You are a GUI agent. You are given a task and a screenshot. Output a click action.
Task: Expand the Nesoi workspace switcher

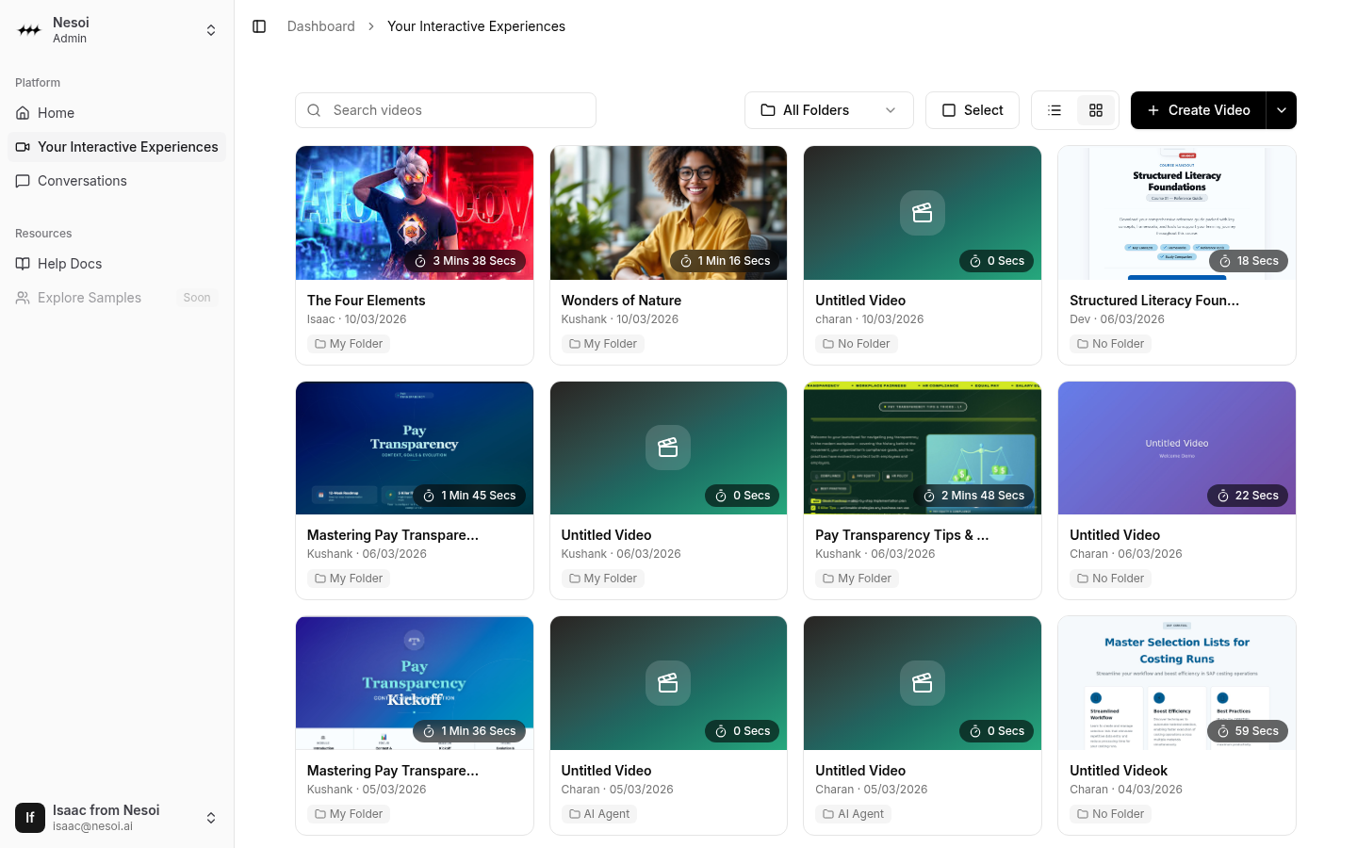pyautogui.click(x=211, y=30)
